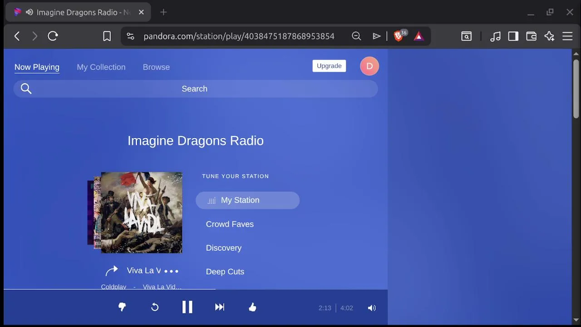Open Brave Rewards triangle icon
Image resolution: width=581 pixels, height=327 pixels.
(419, 36)
